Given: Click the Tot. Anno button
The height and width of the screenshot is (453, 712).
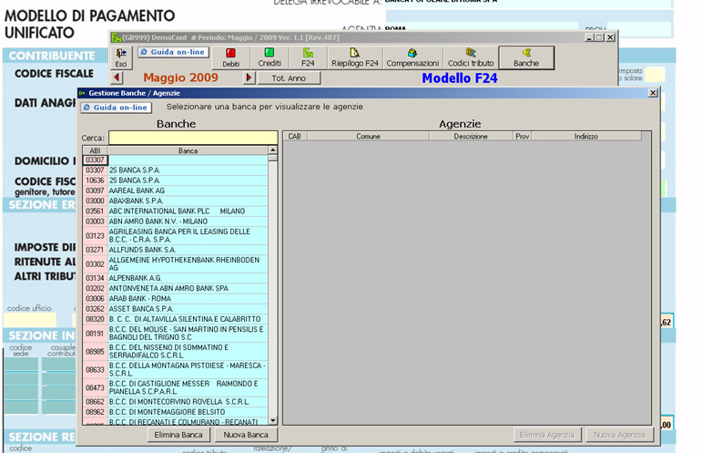Looking at the screenshot, I should [x=289, y=78].
